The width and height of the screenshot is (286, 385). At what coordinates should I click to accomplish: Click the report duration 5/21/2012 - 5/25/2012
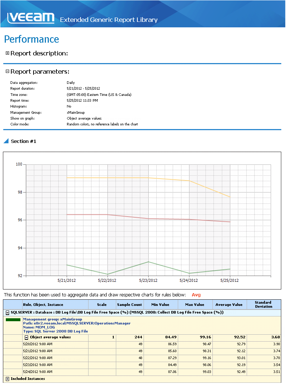83,88
